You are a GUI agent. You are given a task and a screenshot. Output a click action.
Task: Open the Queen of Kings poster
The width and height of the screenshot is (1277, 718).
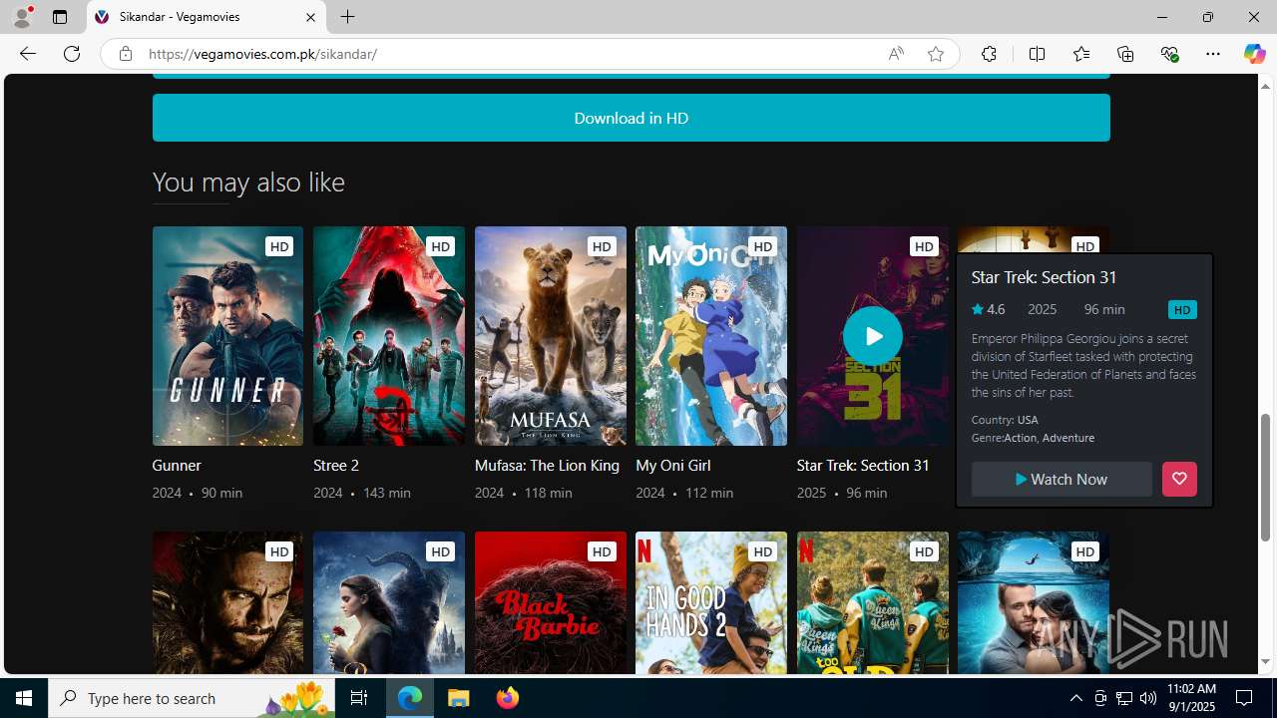click(873, 603)
